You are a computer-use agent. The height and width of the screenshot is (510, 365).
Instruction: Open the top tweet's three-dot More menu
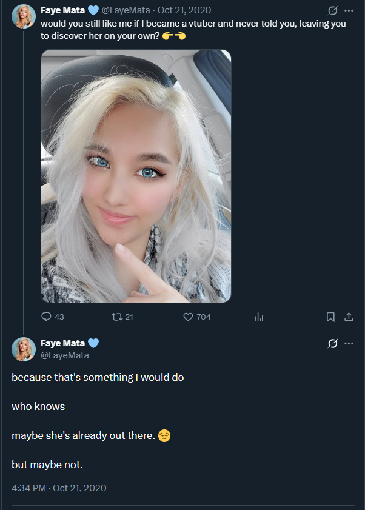point(349,10)
